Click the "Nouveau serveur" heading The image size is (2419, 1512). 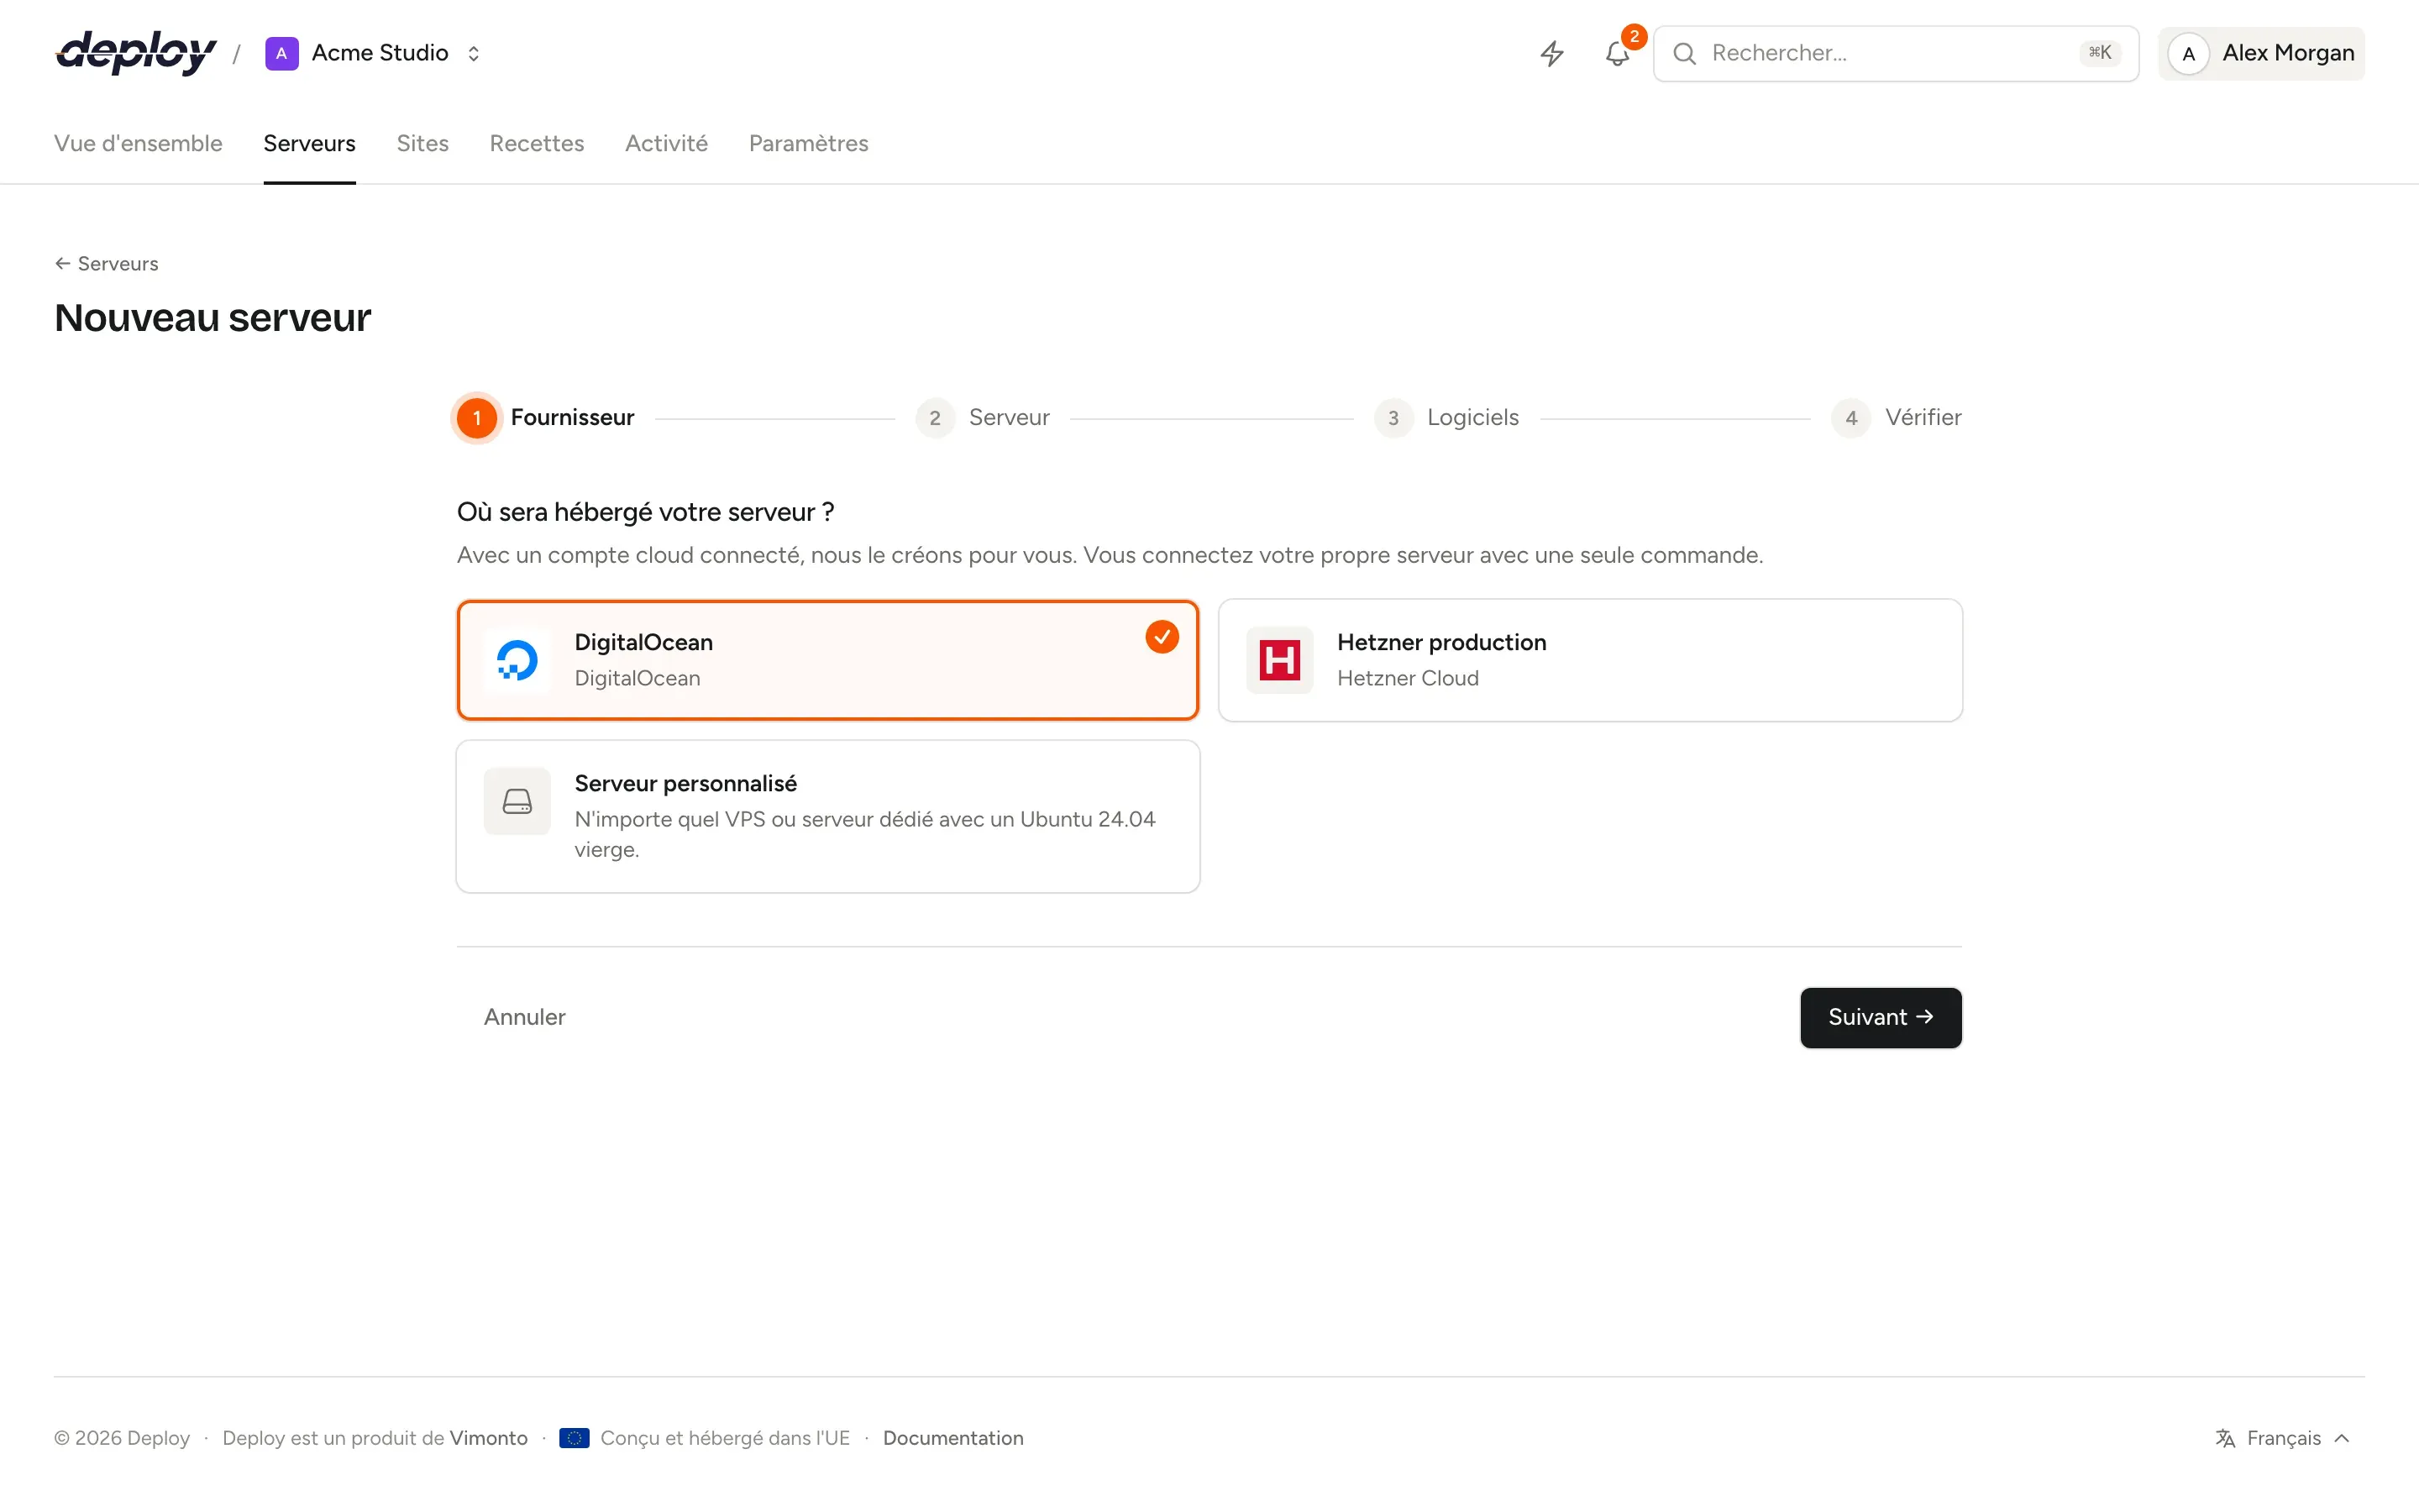[213, 318]
